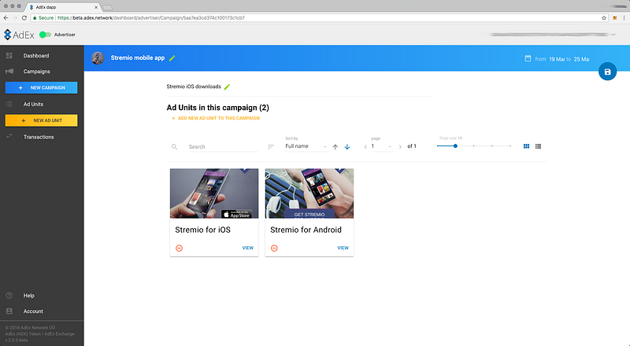Open the Help sidebar item
The image size is (630, 346).
point(29,296)
